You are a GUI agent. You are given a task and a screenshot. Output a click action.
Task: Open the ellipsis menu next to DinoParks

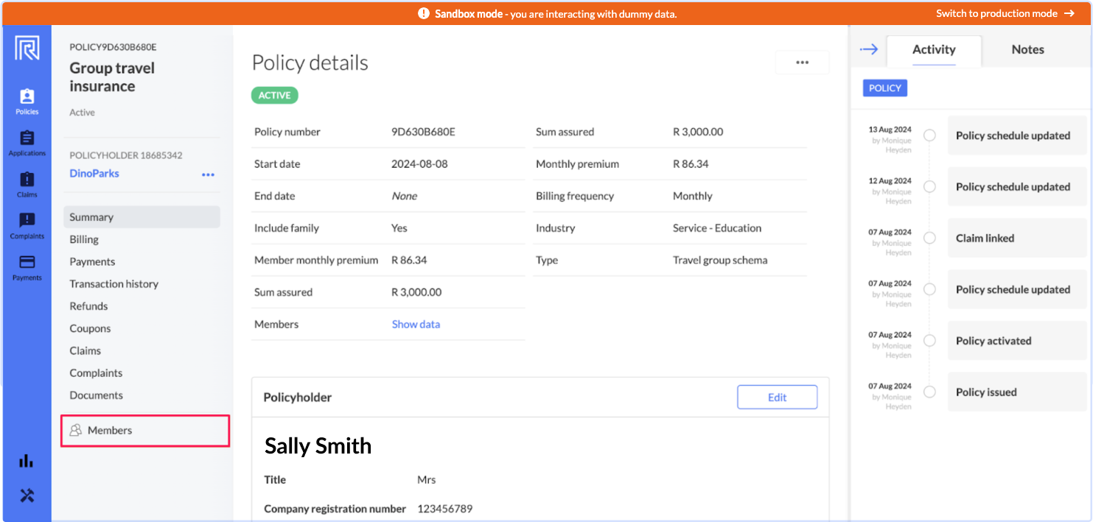click(x=208, y=174)
